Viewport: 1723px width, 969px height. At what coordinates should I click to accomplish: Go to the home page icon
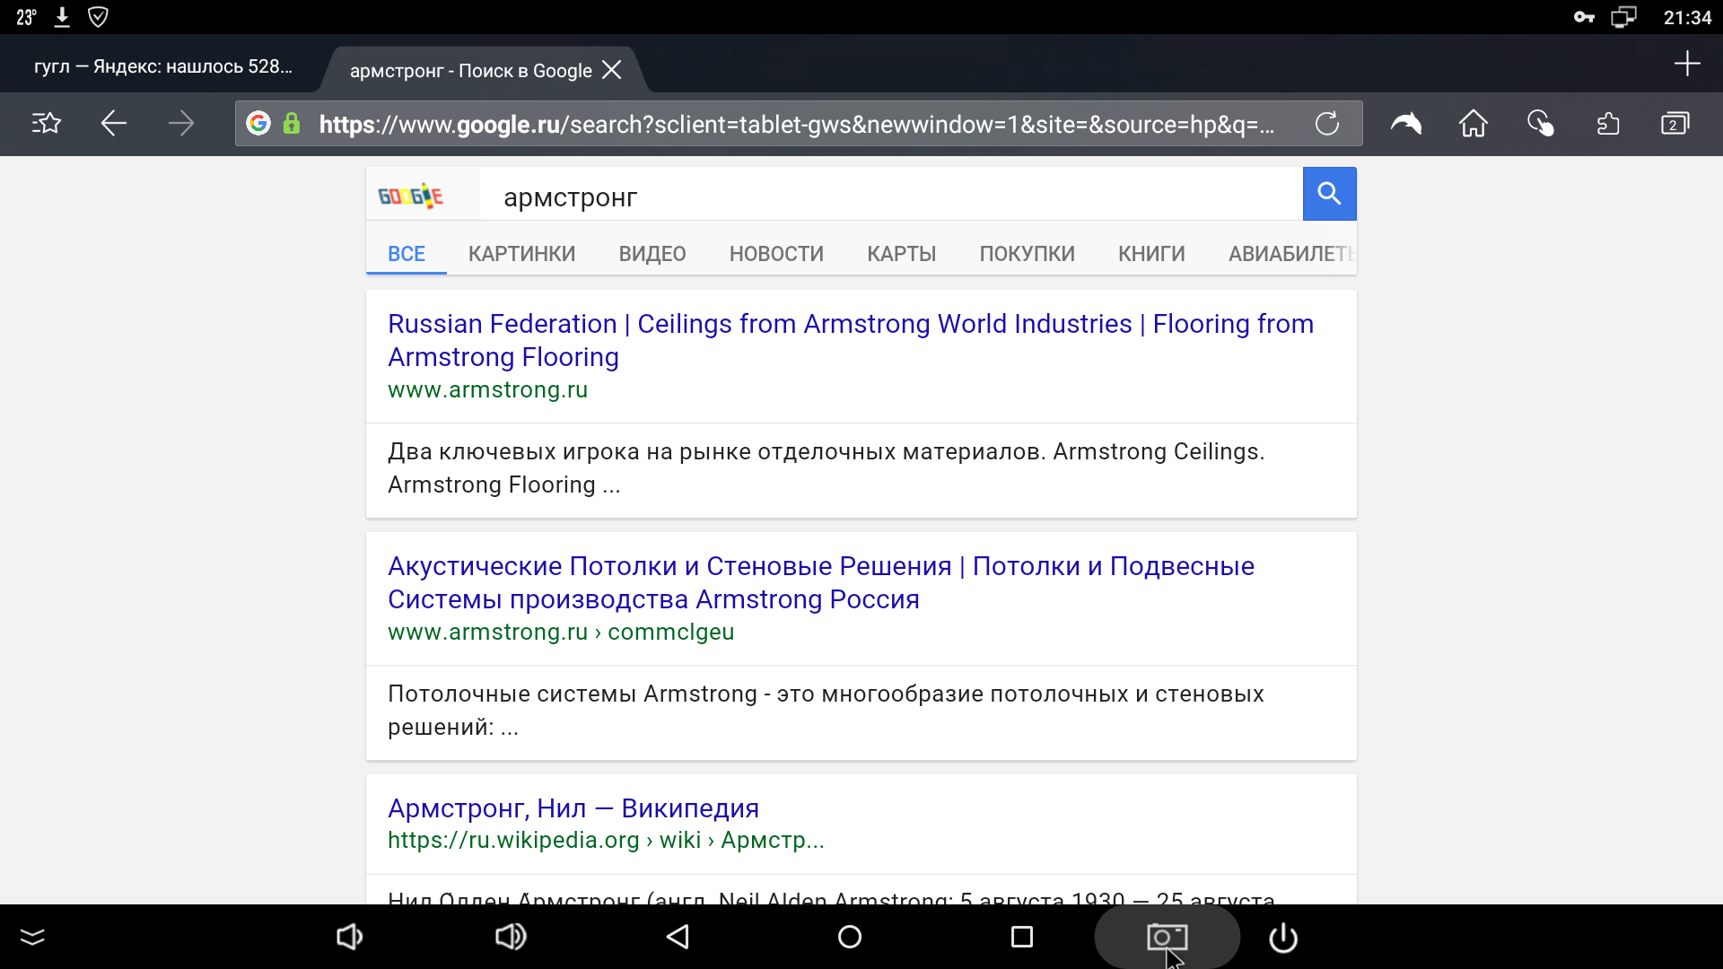click(1474, 123)
